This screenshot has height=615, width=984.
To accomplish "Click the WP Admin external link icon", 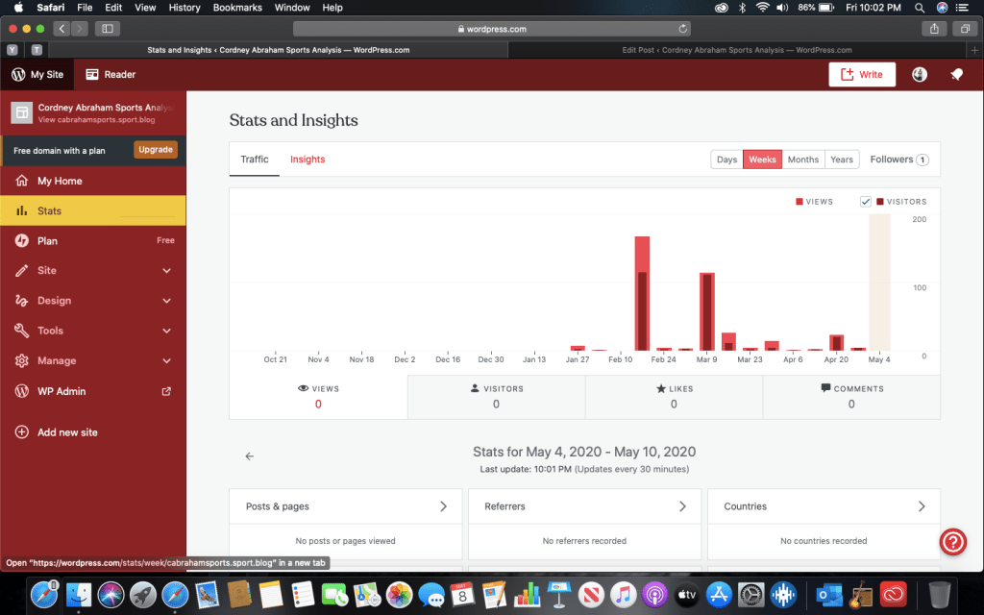I will click(166, 391).
